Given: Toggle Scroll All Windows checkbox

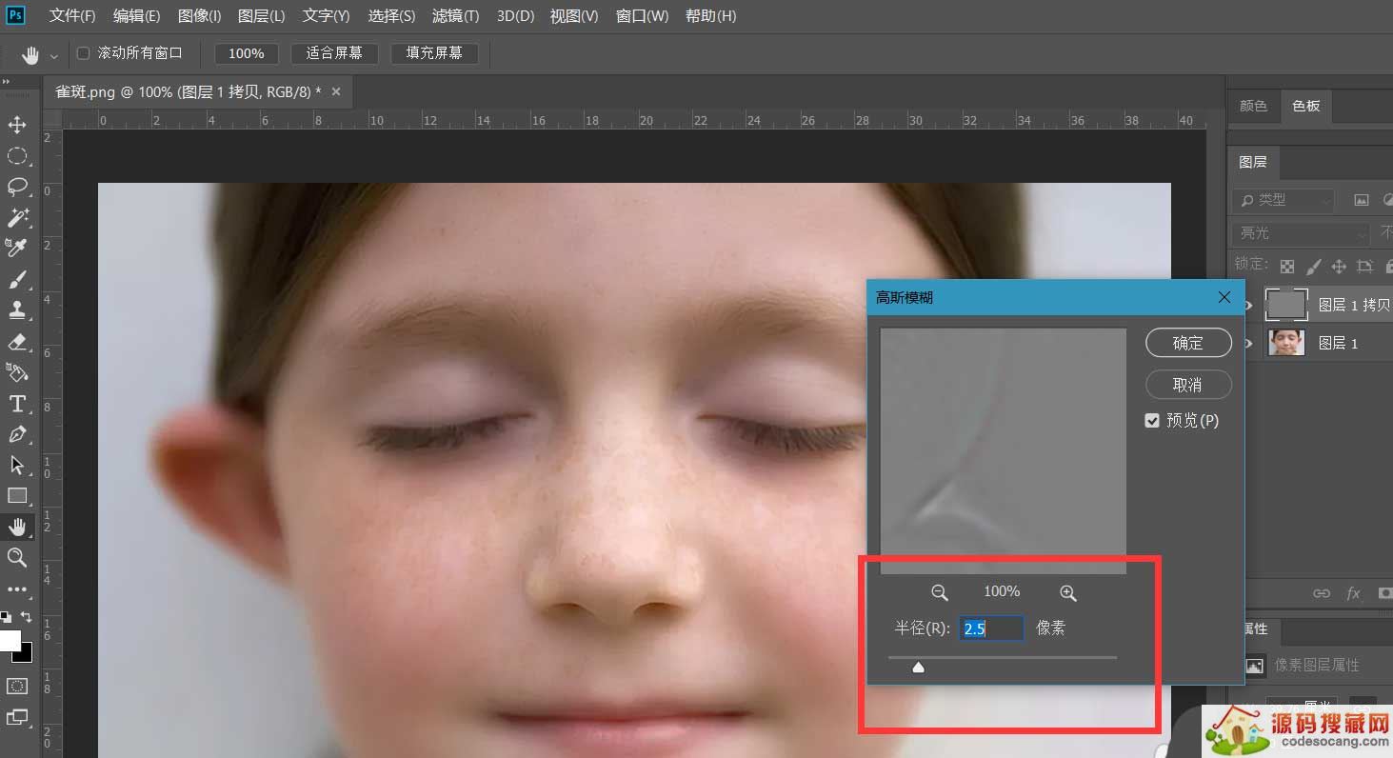Looking at the screenshot, I should tap(83, 53).
